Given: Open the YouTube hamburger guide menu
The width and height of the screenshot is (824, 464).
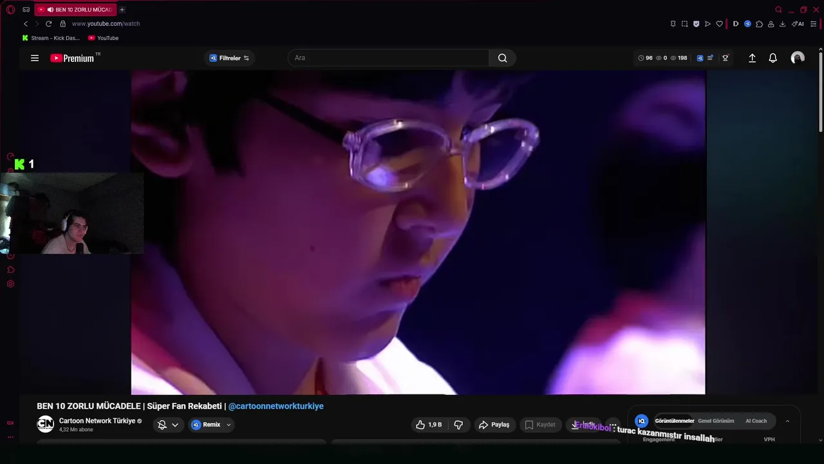Looking at the screenshot, I should 35,58.
